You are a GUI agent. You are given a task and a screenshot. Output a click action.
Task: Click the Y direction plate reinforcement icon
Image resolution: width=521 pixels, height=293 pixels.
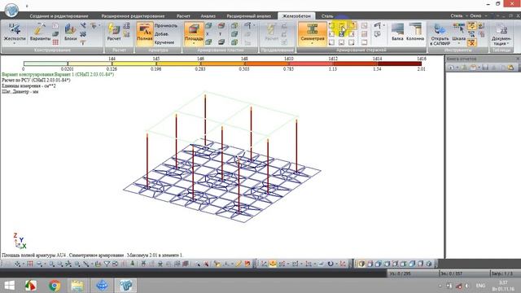[221, 34]
